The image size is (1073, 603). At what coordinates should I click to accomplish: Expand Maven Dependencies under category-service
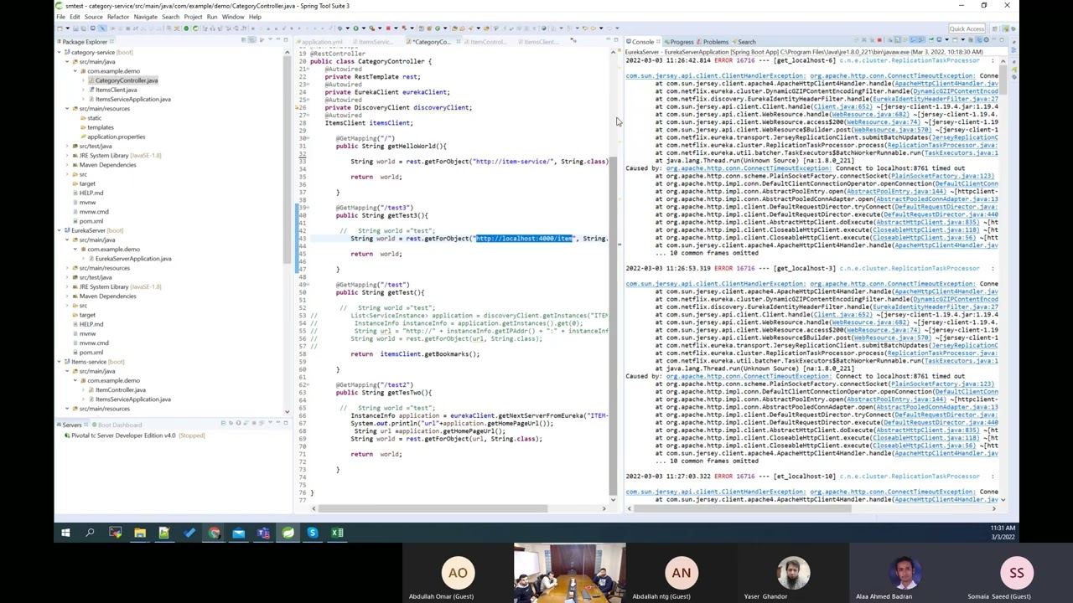tap(67, 165)
